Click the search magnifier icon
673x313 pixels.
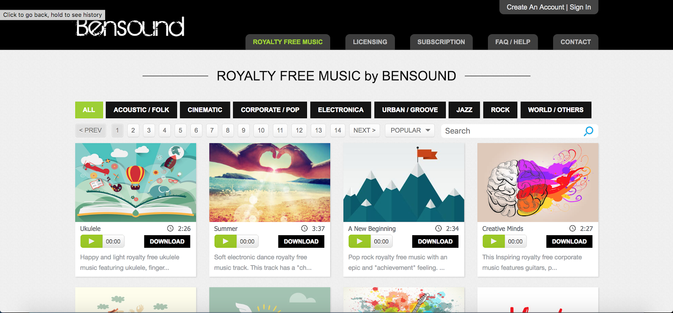pos(588,131)
